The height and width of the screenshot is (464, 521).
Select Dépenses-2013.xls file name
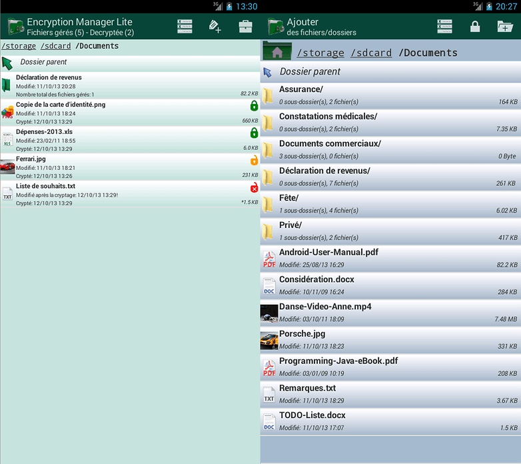44,131
